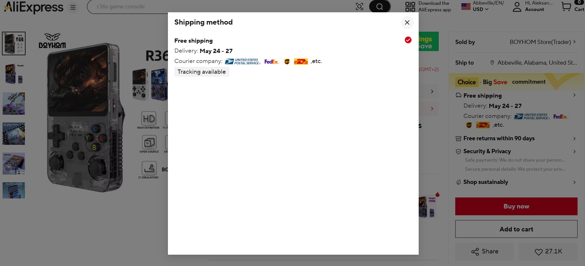
Task: Close the Shipping method dialog
Action: (x=407, y=22)
